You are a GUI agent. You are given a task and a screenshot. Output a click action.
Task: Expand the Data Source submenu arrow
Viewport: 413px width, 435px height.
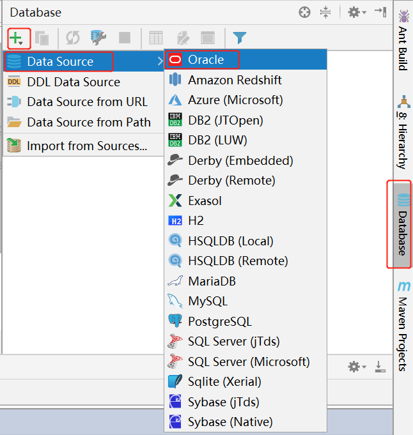coord(160,61)
